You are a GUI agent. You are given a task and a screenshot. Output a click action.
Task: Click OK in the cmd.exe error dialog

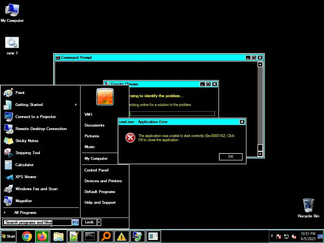231,157
